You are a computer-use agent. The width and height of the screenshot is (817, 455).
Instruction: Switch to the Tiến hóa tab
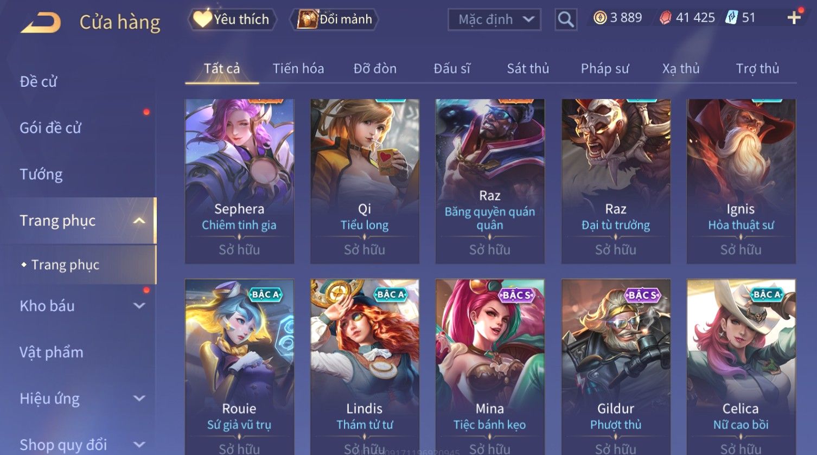(298, 69)
